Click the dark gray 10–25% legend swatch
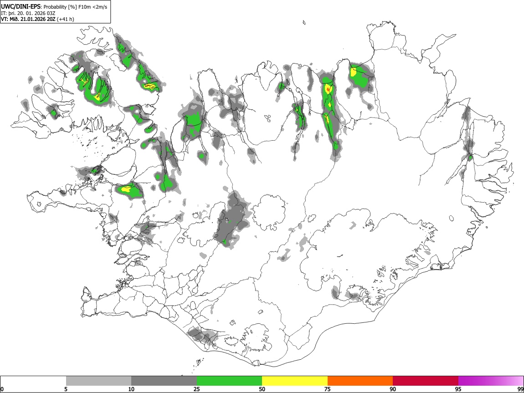Screen dimensions: 524x393 click(164, 381)
